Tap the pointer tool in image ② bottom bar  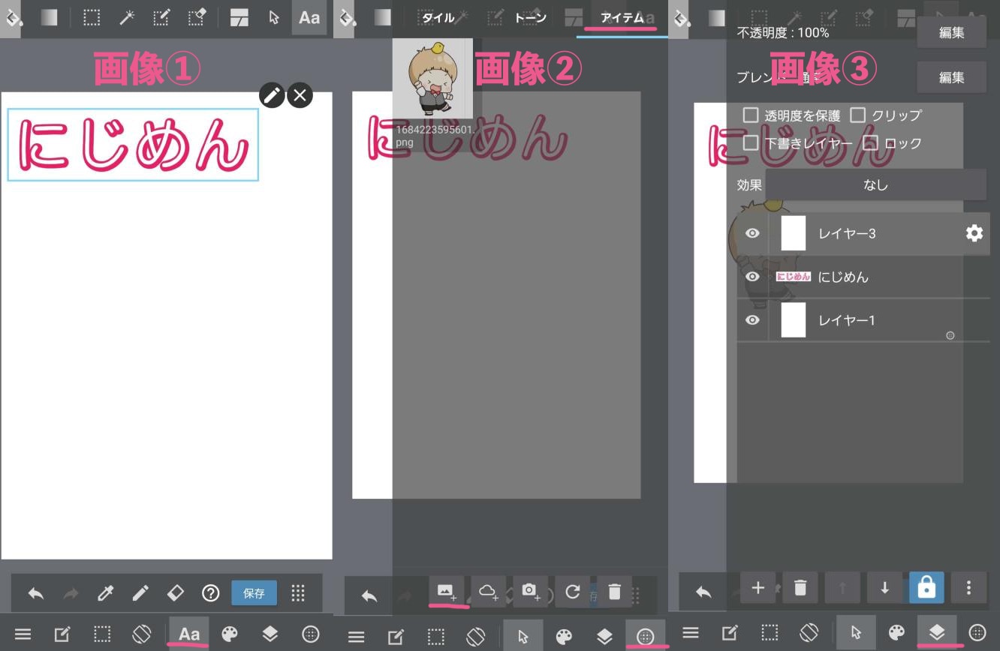coord(523,636)
